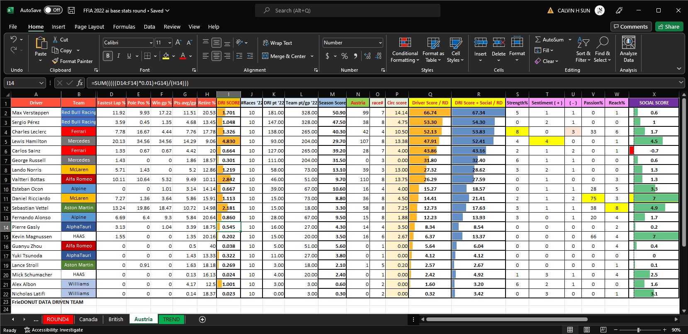Click the Delete cells icon
688x334 pixels.
(x=498, y=42)
